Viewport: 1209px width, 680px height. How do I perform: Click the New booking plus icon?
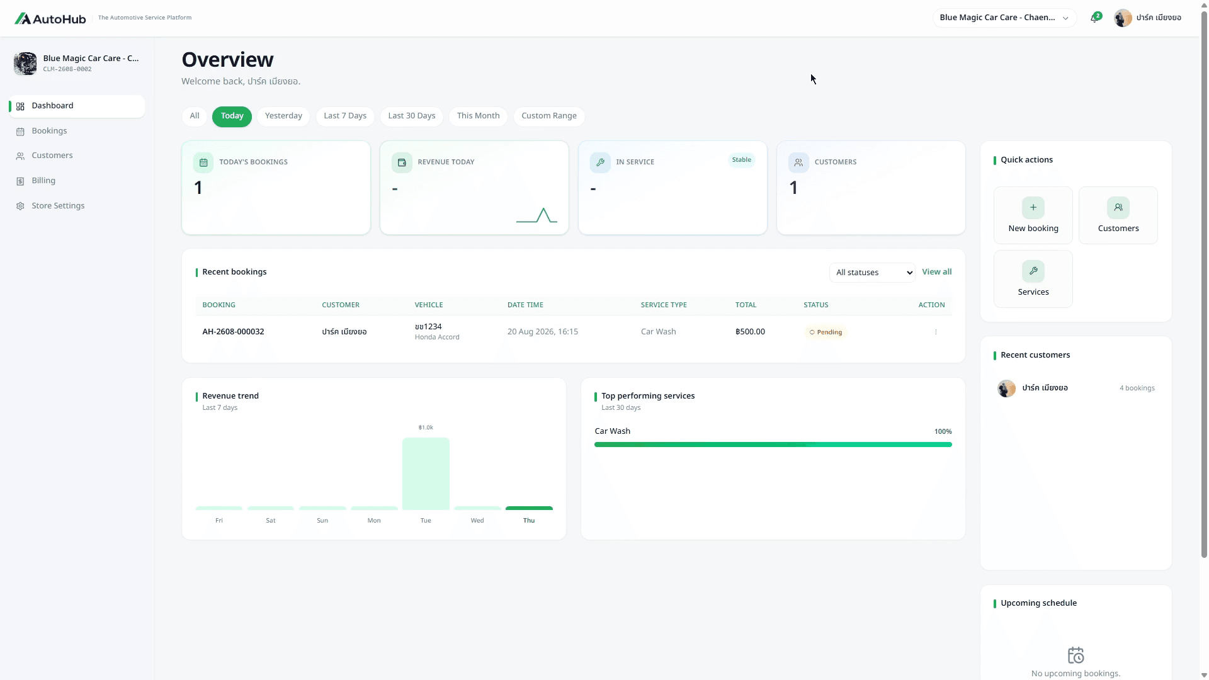point(1033,208)
